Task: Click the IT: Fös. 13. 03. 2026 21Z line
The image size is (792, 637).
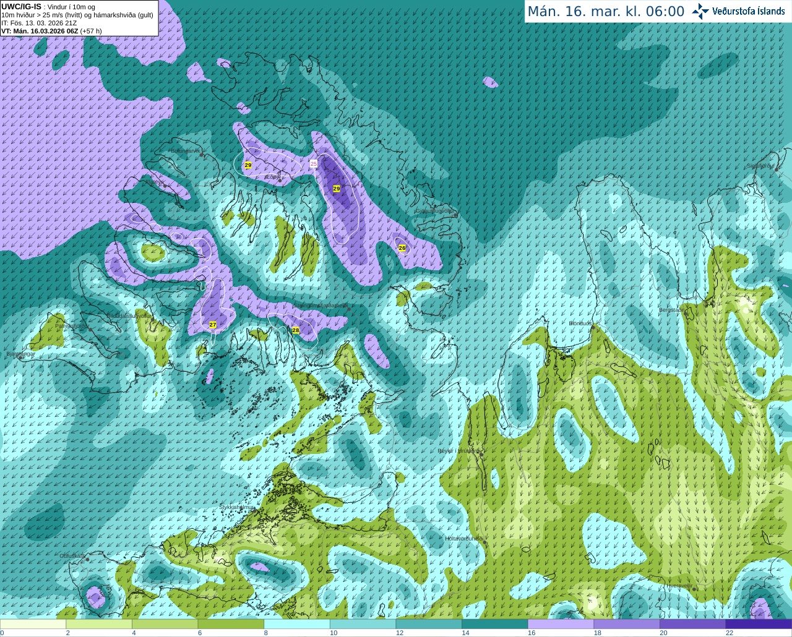Action: [39, 23]
